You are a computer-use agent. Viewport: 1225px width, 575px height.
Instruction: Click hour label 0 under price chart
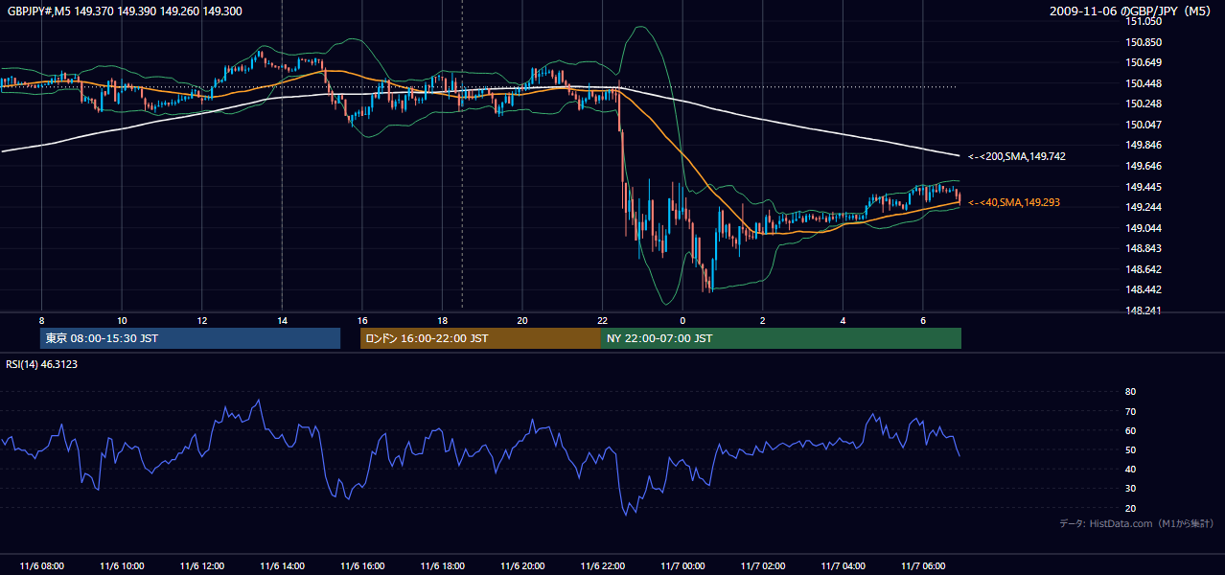click(x=682, y=319)
